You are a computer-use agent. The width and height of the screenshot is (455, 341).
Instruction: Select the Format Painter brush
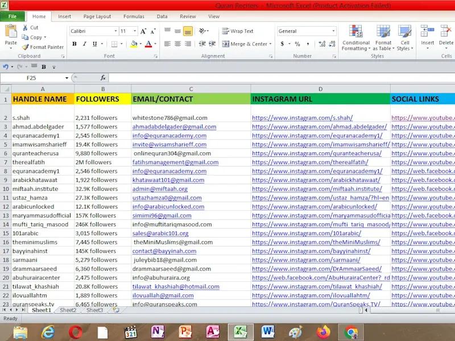25,47
